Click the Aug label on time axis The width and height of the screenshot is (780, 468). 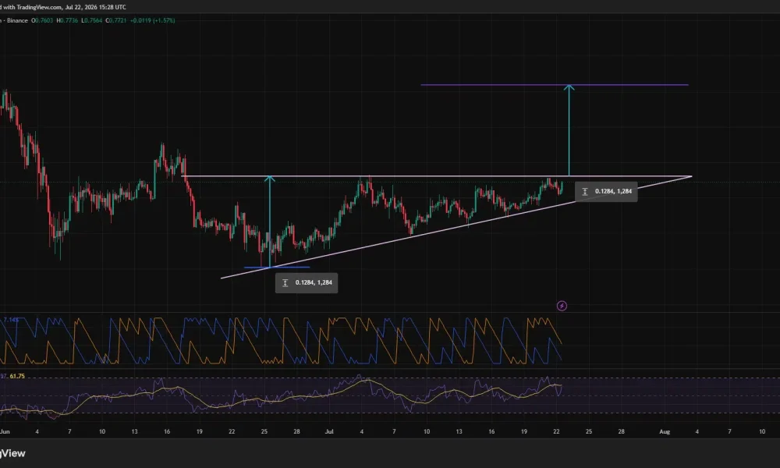[x=664, y=431]
